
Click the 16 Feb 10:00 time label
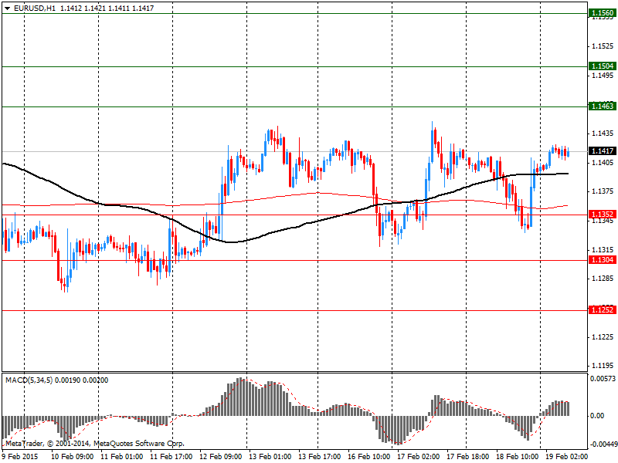pyautogui.click(x=369, y=457)
